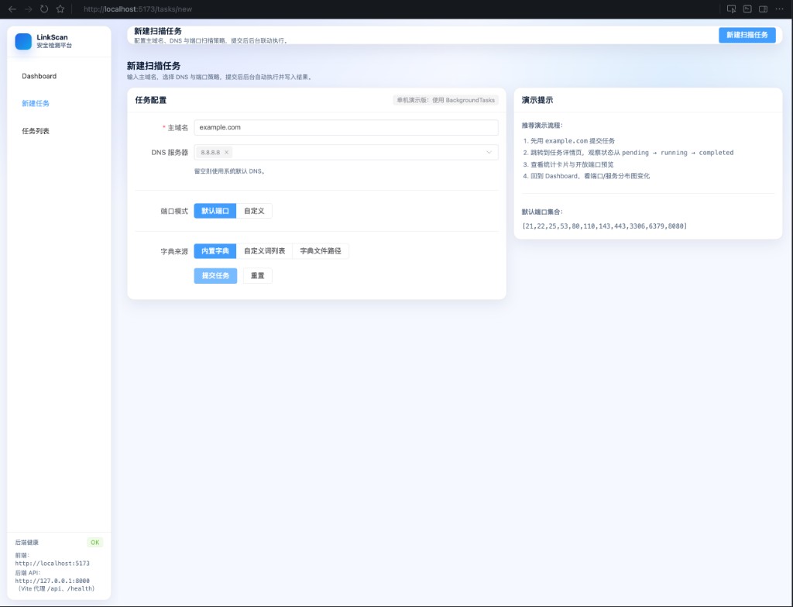Image resolution: width=793 pixels, height=607 pixels.
Task: Submit the task with 提交任务
Action: pyautogui.click(x=215, y=276)
